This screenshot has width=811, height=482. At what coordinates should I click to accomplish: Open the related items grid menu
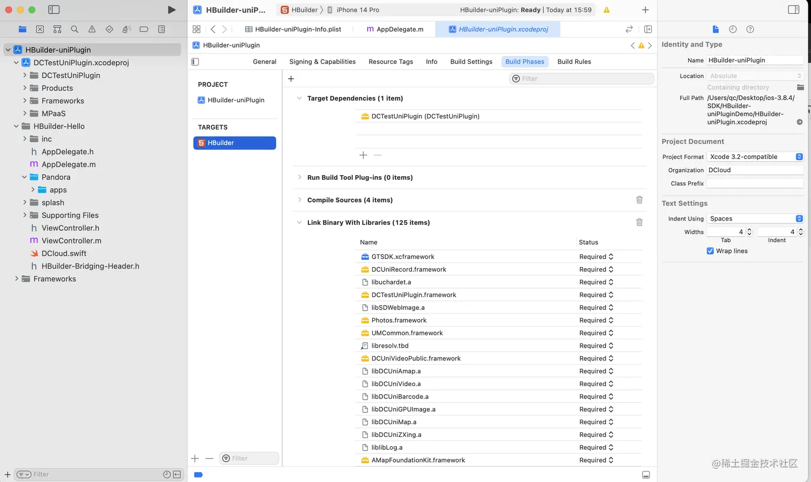click(x=196, y=29)
